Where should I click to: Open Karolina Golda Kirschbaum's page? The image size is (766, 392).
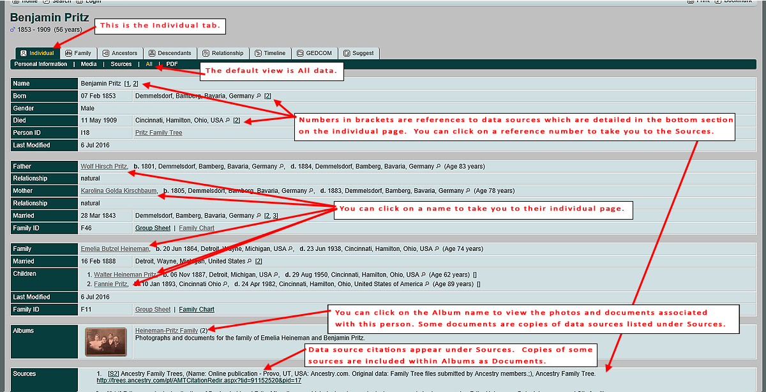tap(119, 191)
